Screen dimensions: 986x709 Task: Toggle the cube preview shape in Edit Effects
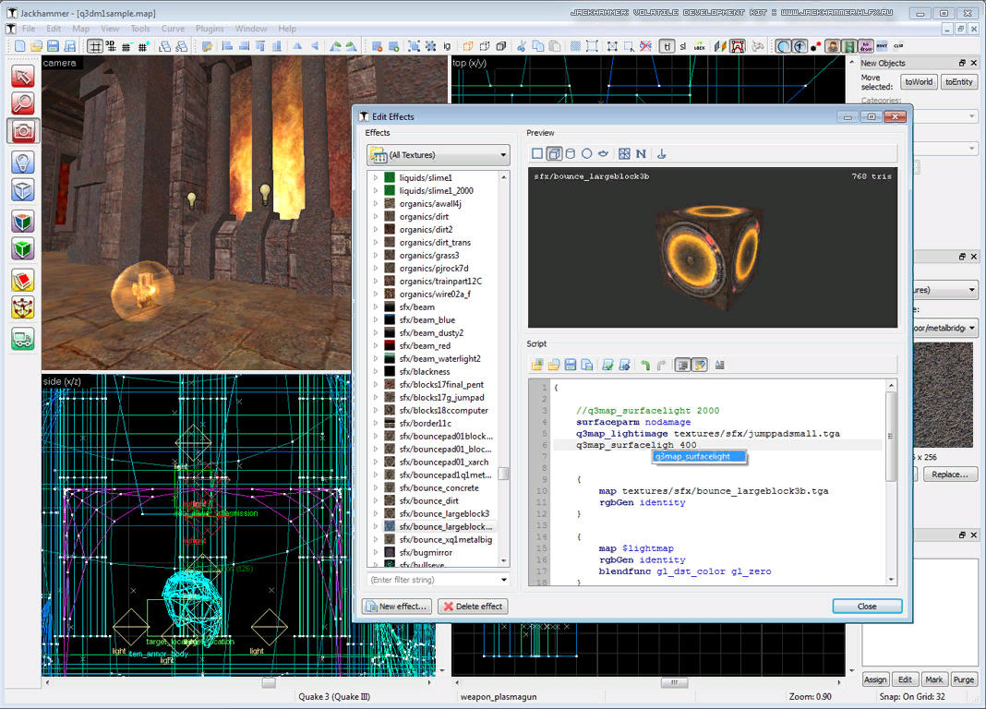point(554,153)
